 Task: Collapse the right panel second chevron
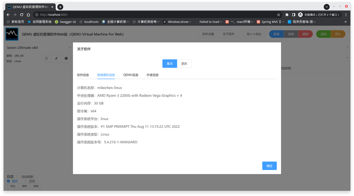(x=347, y=58)
